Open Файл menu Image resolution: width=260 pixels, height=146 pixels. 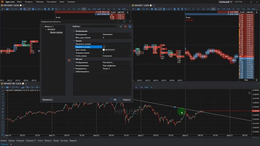19,2
